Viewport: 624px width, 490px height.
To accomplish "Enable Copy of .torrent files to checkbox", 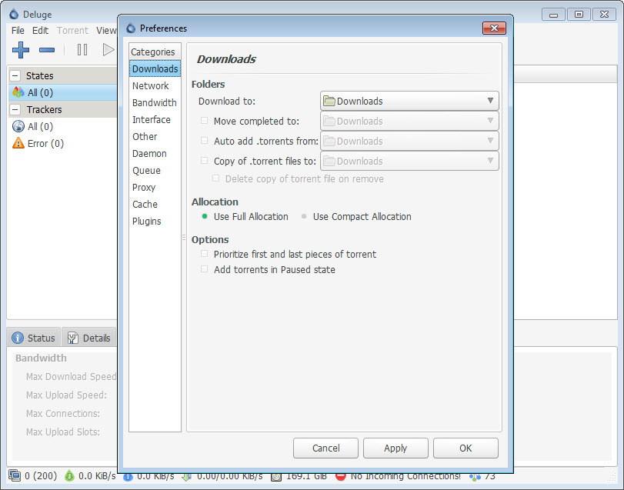I will click(204, 160).
